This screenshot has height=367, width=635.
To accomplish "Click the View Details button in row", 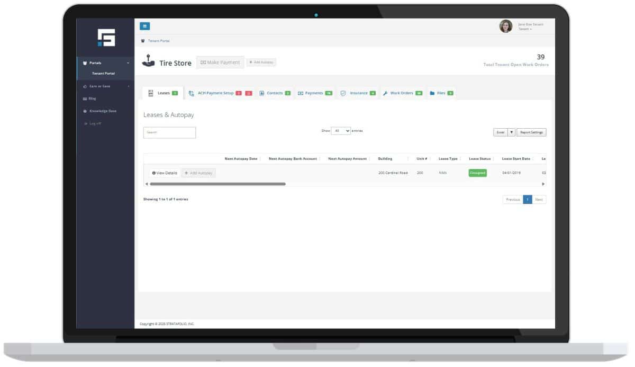I will coord(165,173).
